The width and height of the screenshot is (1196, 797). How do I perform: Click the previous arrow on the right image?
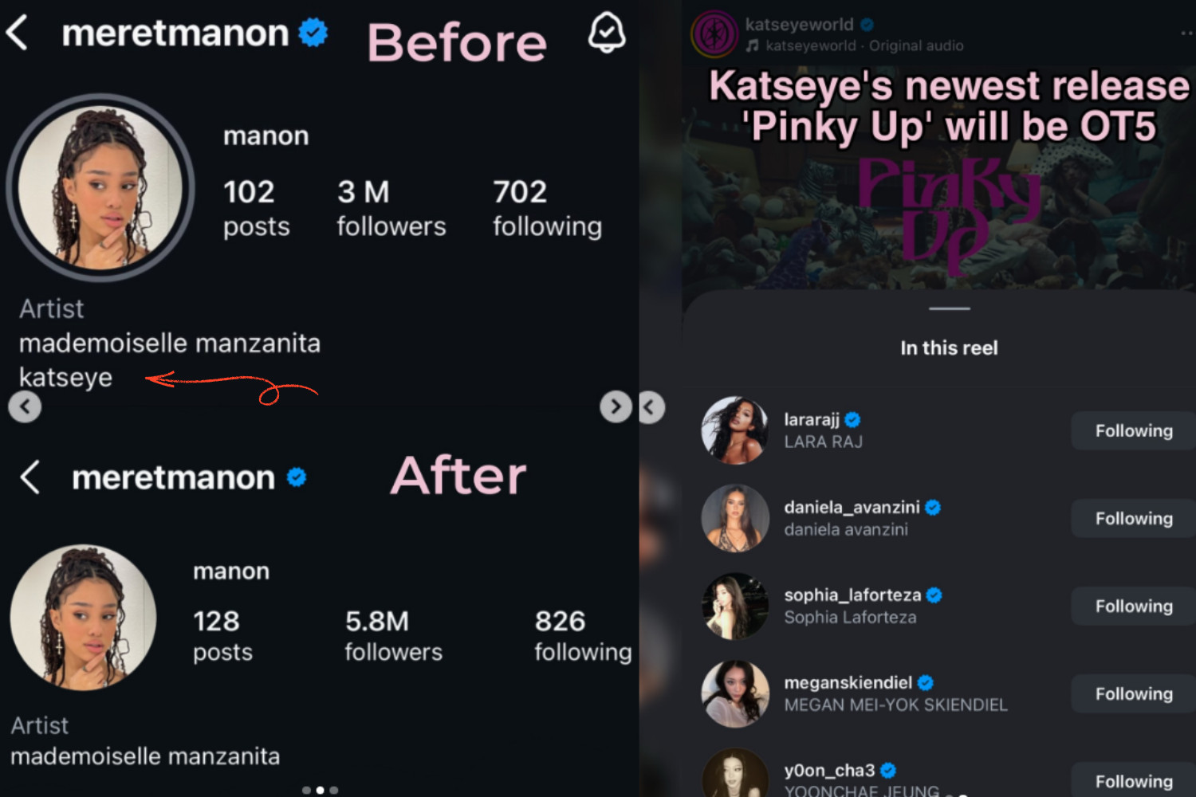pos(651,408)
